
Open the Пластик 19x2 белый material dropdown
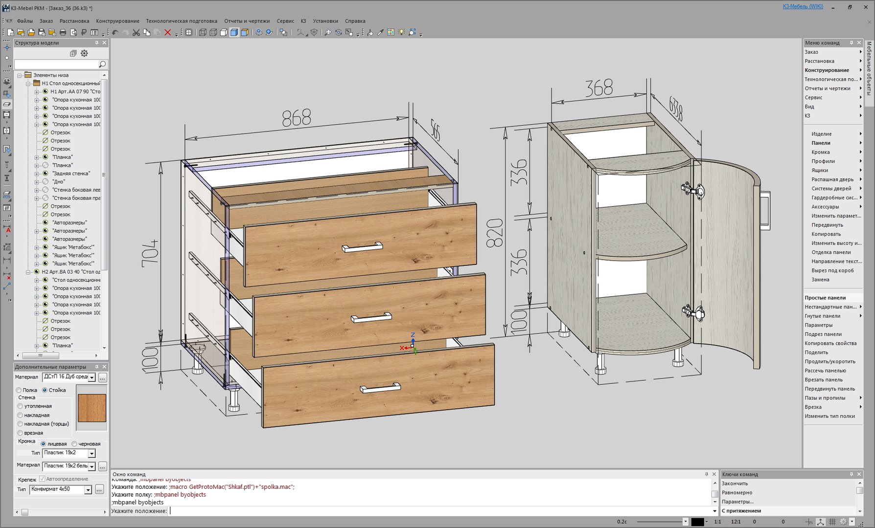tap(92, 466)
